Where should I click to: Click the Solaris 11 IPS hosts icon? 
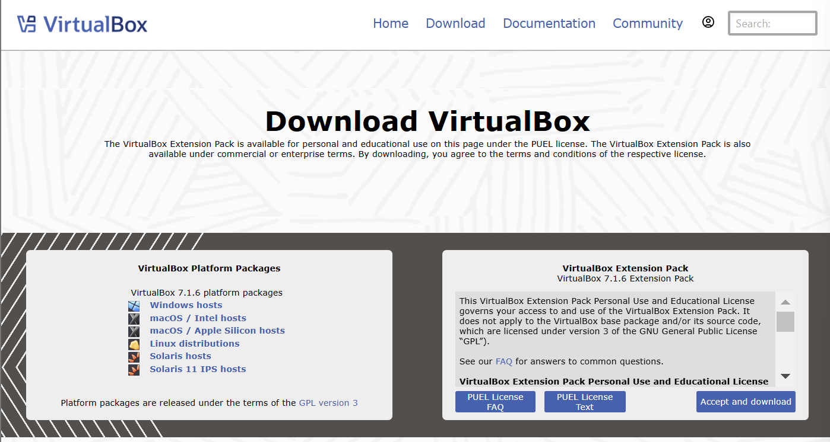(x=134, y=370)
